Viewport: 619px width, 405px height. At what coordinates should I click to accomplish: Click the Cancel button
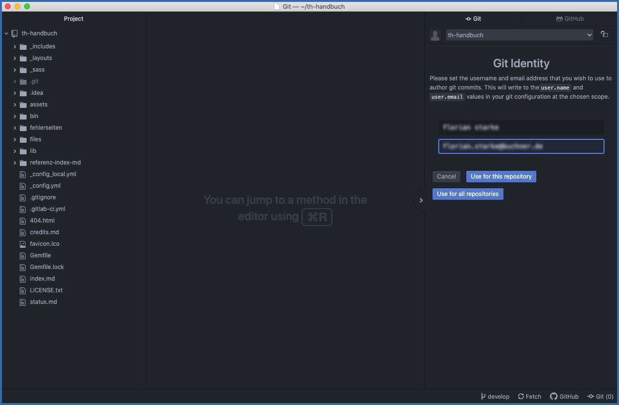(446, 176)
